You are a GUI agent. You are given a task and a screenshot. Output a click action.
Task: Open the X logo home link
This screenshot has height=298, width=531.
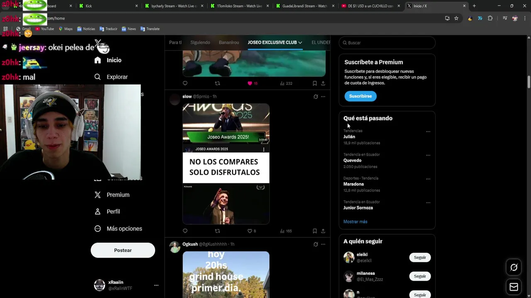(x=98, y=43)
